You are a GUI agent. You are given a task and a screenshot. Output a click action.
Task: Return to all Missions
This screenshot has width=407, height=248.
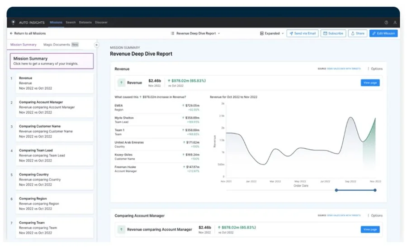pos(28,33)
